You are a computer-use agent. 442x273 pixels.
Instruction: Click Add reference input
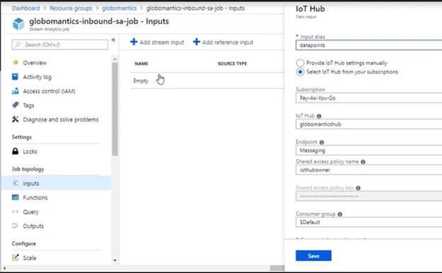tap(223, 42)
